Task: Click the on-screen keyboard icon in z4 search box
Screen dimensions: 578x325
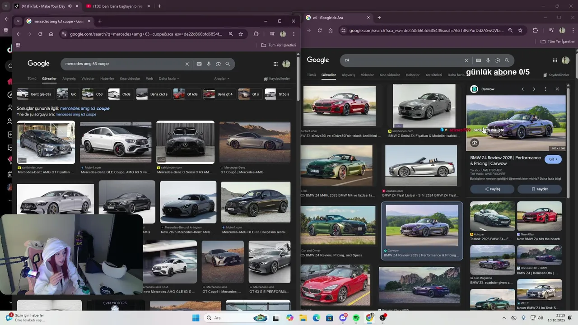Action: (478, 60)
